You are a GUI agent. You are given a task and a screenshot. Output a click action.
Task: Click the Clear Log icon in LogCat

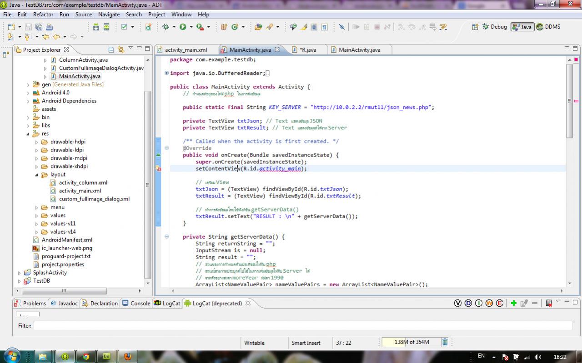click(548, 303)
